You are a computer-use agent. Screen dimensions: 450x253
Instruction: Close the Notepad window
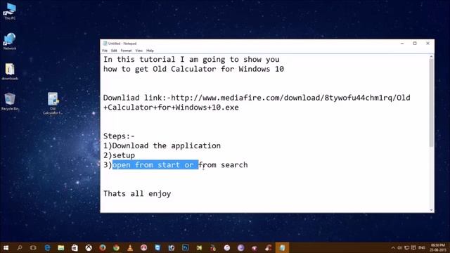[x=427, y=44]
